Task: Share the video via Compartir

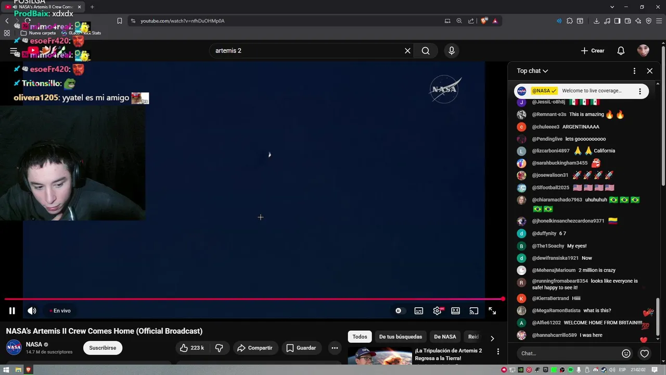Action: point(255,348)
